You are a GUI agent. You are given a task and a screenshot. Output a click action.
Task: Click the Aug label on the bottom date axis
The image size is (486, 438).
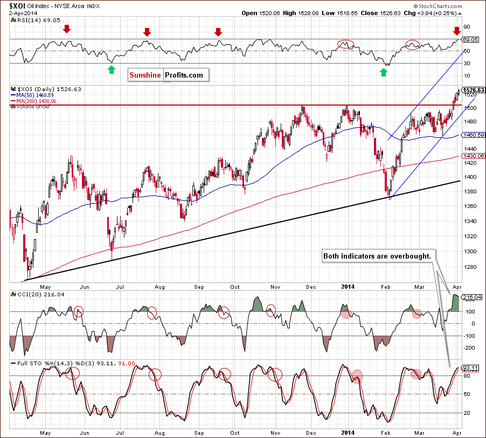(159, 433)
